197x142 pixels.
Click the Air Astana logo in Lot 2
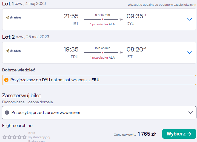pos(14,51)
